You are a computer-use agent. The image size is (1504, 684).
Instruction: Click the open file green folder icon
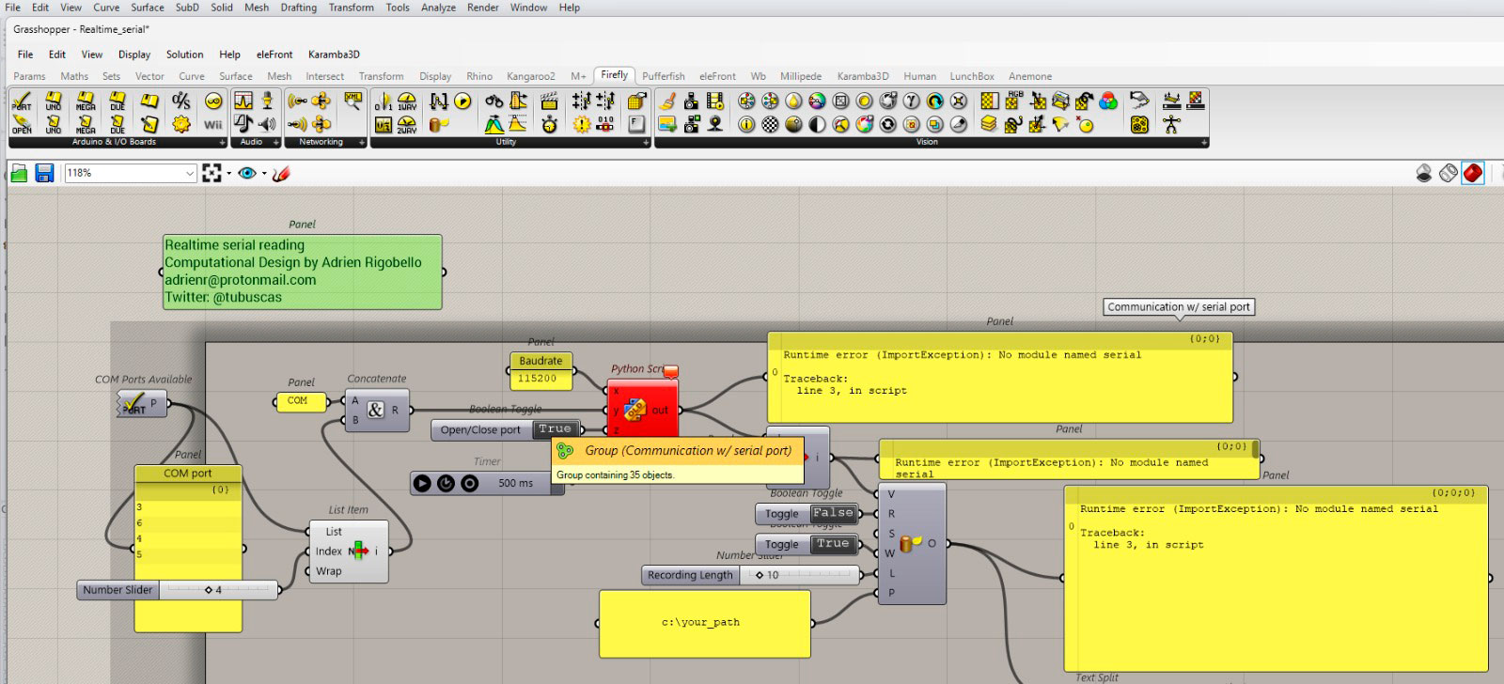[x=19, y=173]
